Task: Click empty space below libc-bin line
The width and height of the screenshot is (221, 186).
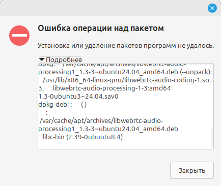Action: [124, 145]
